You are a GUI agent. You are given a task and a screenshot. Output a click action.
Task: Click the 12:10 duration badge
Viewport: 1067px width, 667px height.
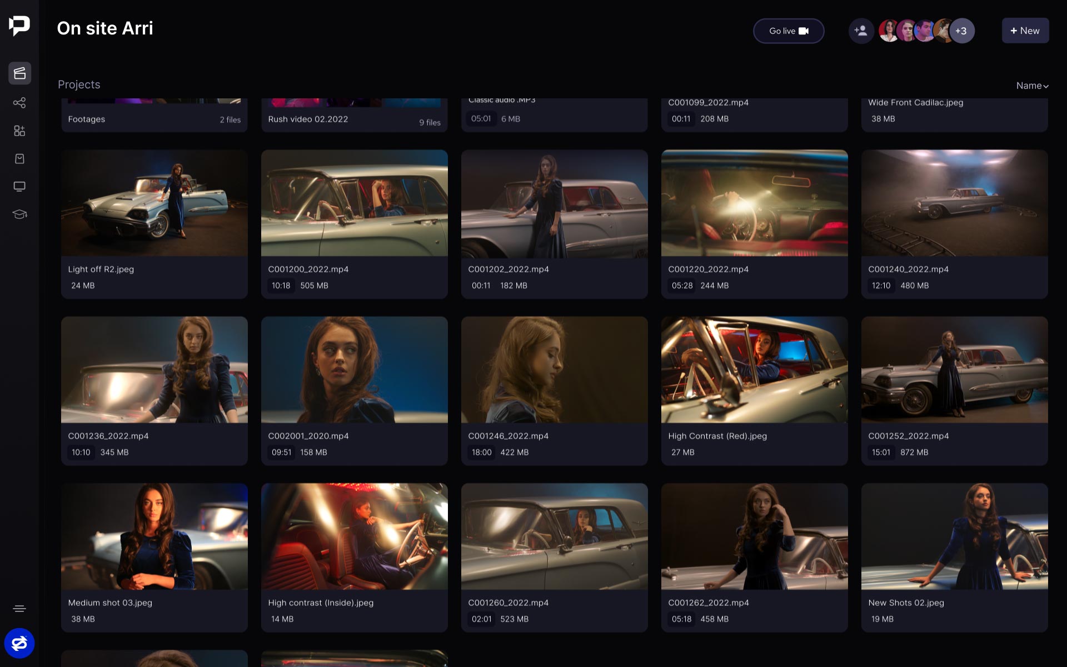coord(881,286)
